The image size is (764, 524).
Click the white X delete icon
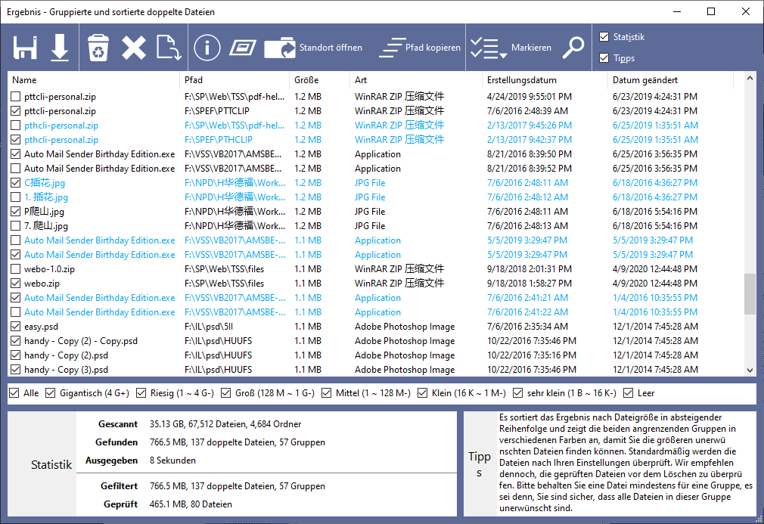[134, 48]
